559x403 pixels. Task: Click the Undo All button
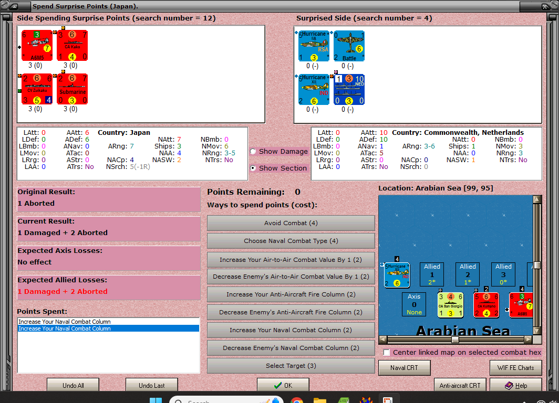tap(73, 385)
